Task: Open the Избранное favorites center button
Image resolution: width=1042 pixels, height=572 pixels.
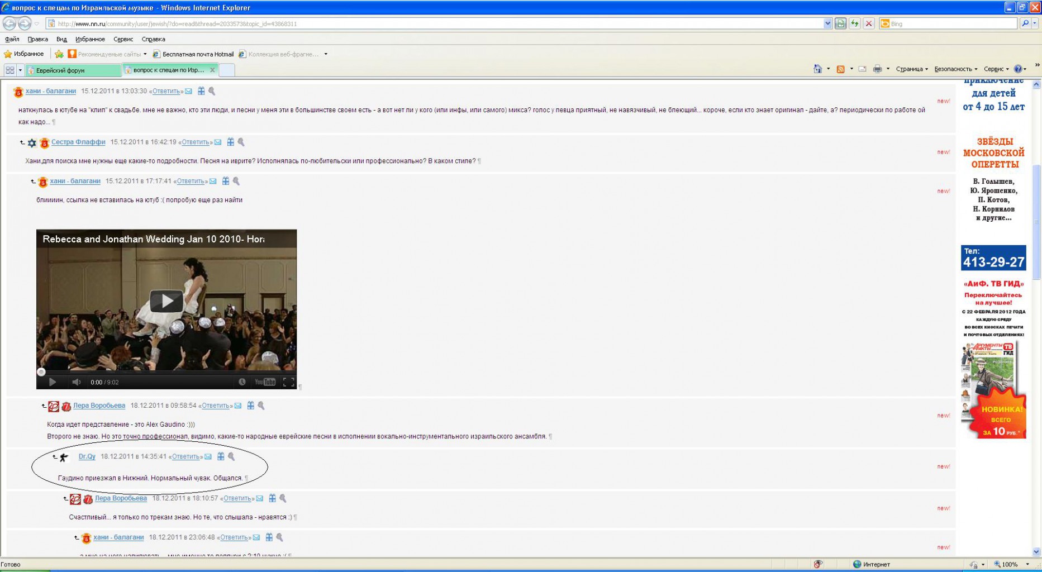Action: click(24, 54)
